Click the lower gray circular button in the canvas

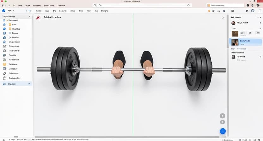223,122
